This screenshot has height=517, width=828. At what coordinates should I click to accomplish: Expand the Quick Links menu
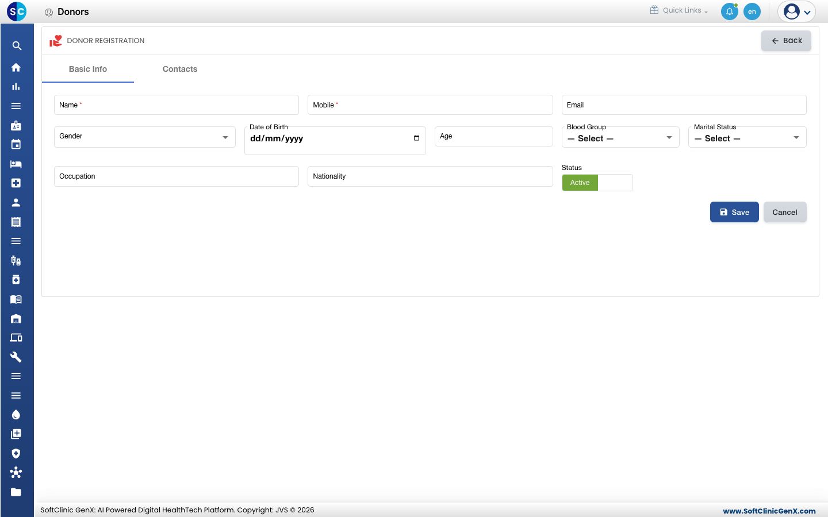click(679, 10)
